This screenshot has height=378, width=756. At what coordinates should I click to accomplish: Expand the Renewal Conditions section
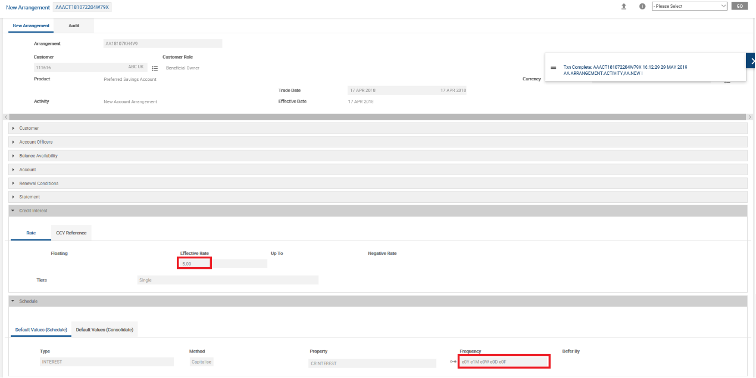click(38, 183)
